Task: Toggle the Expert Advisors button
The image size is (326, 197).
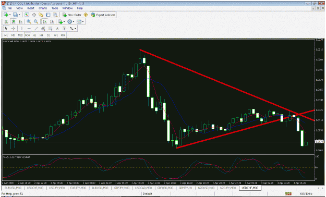Action: click(x=103, y=15)
